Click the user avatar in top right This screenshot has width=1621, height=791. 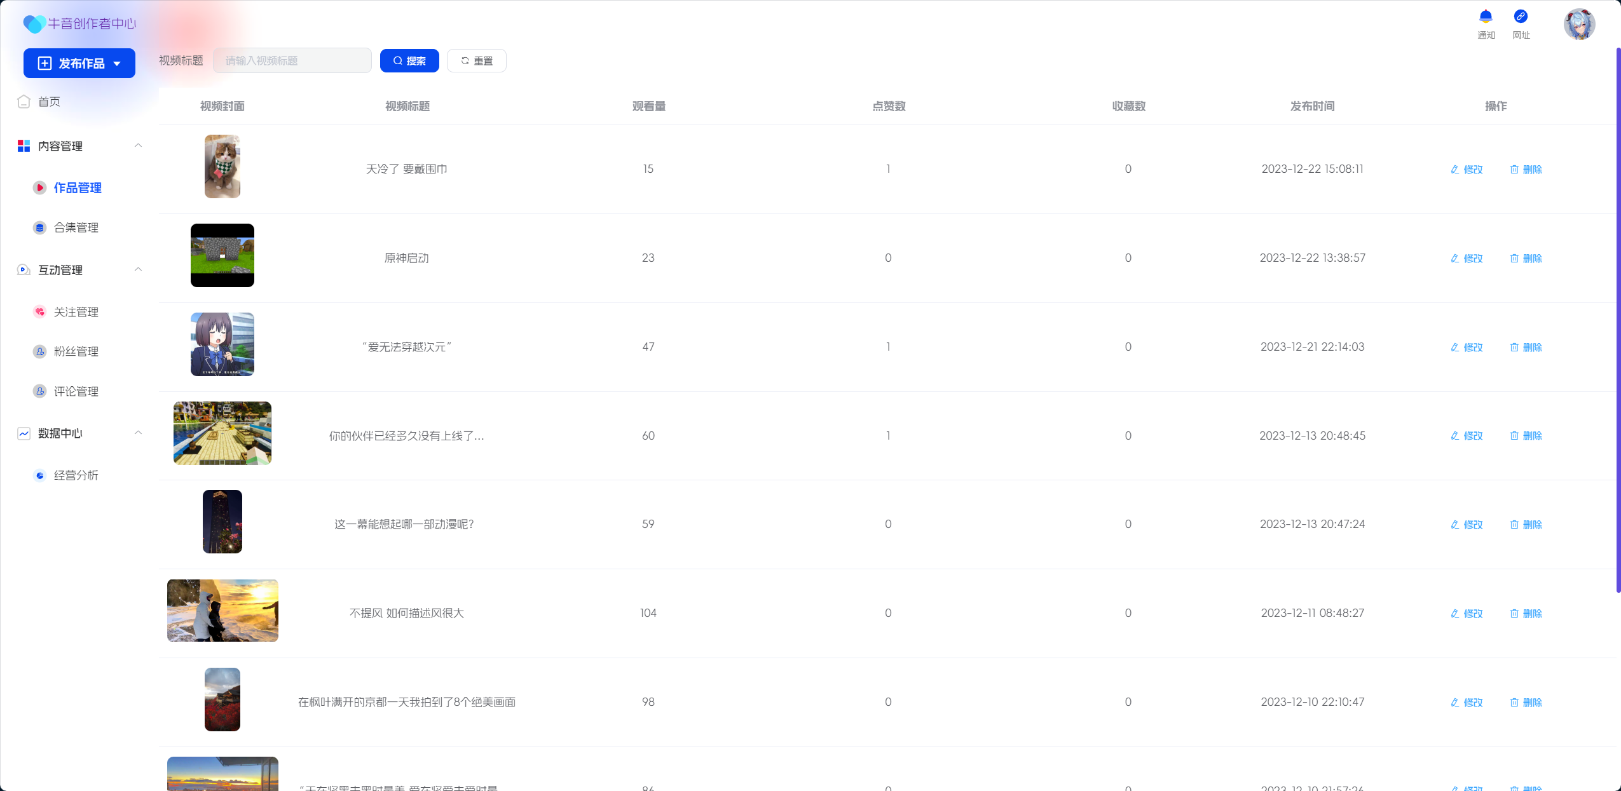1579,24
